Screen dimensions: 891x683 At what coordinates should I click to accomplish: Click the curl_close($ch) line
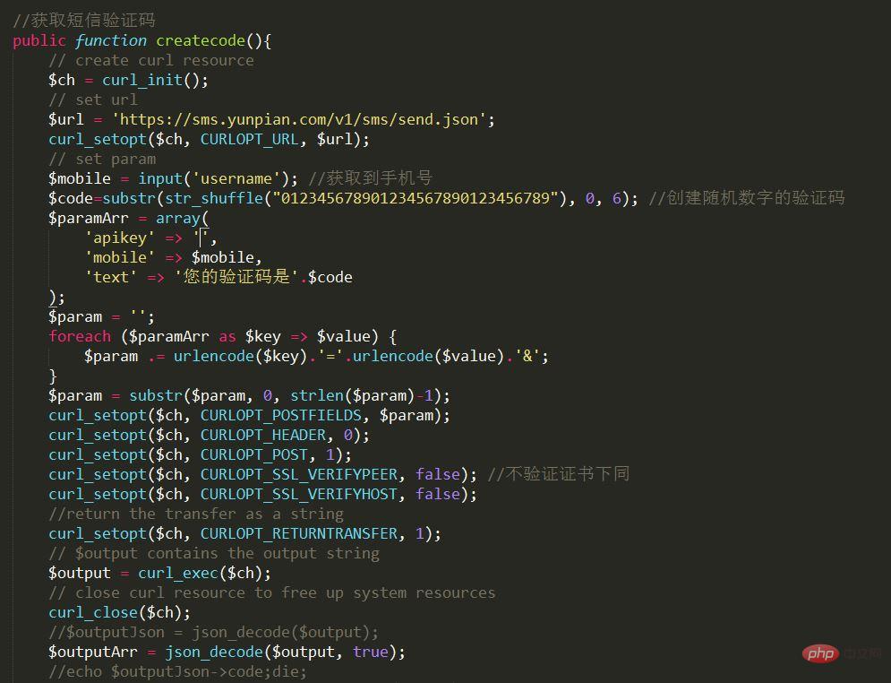click(x=120, y=612)
